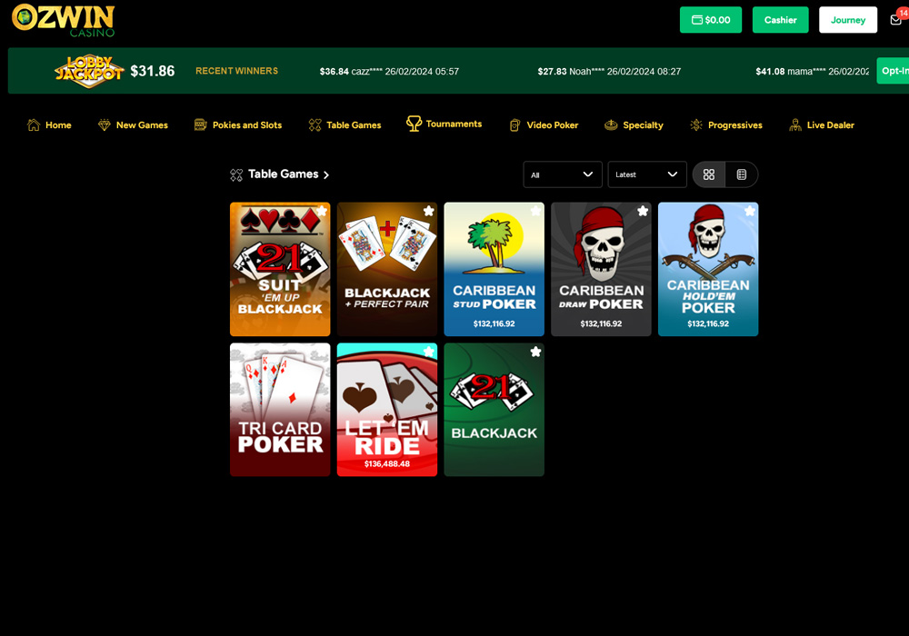Click the Tournaments trophy icon
Image resolution: width=909 pixels, height=636 pixels.
click(414, 124)
